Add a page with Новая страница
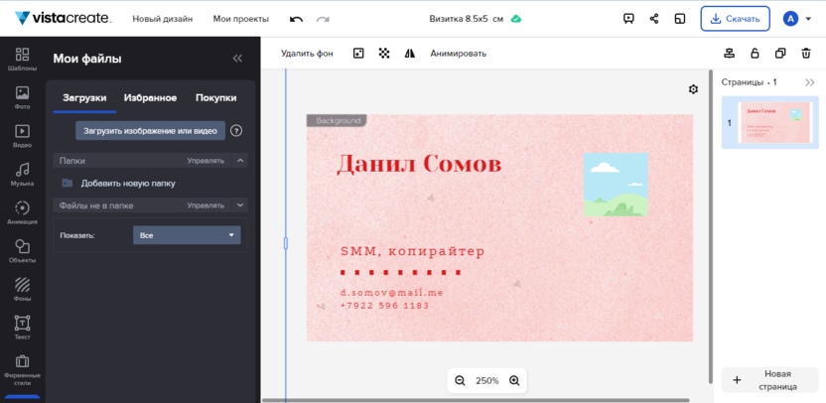Screen dimensions: 826x403 (x=769, y=380)
